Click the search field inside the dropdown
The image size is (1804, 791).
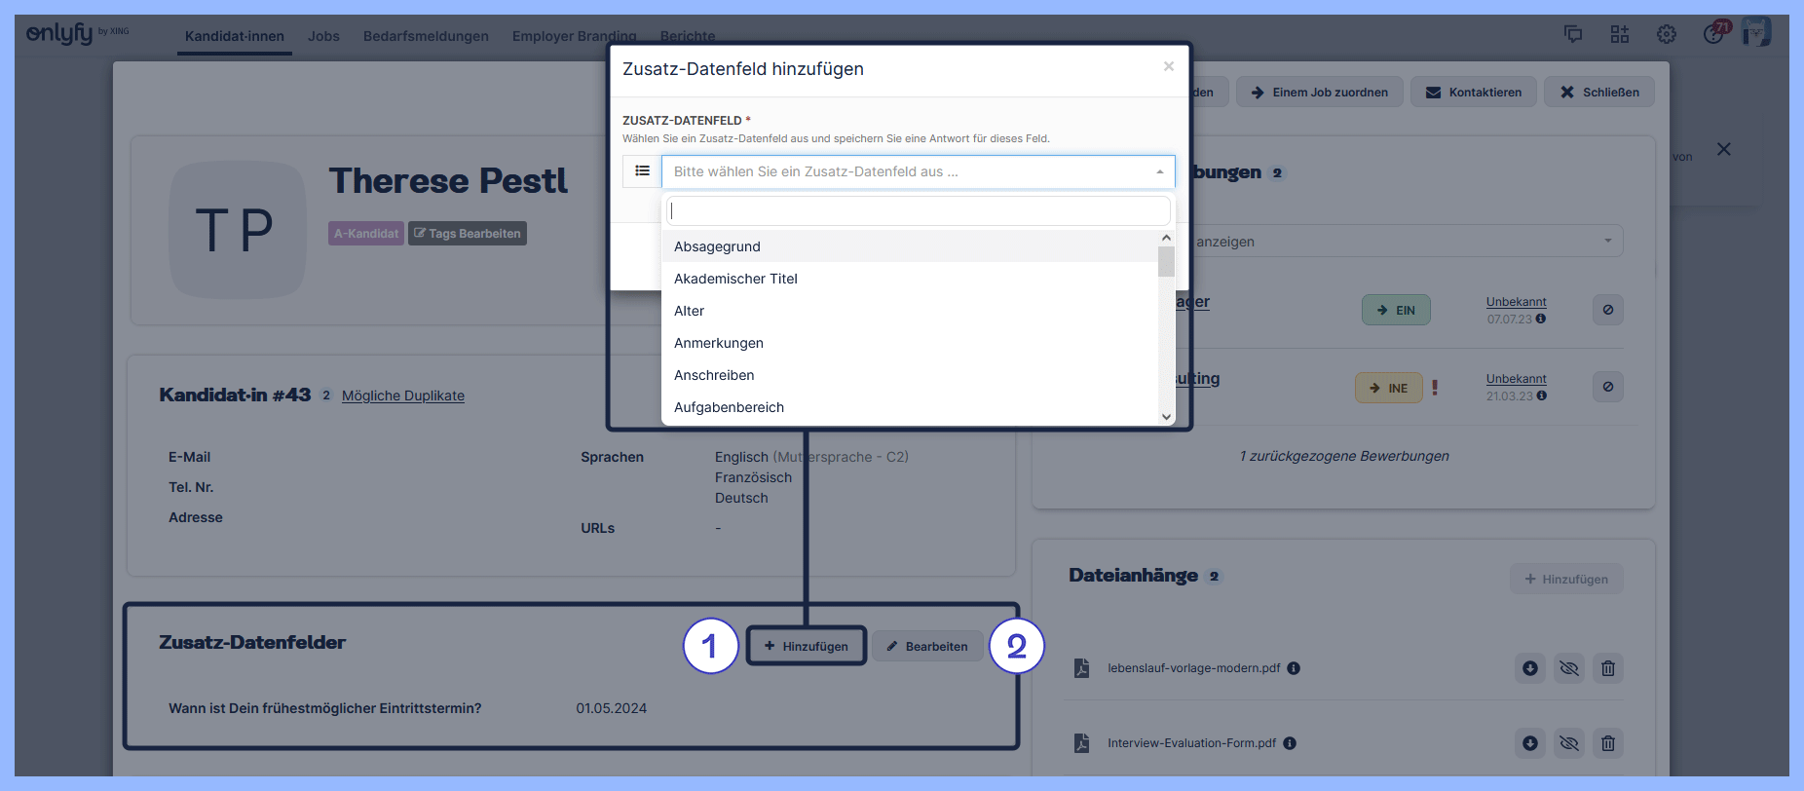pyautogui.click(x=918, y=210)
